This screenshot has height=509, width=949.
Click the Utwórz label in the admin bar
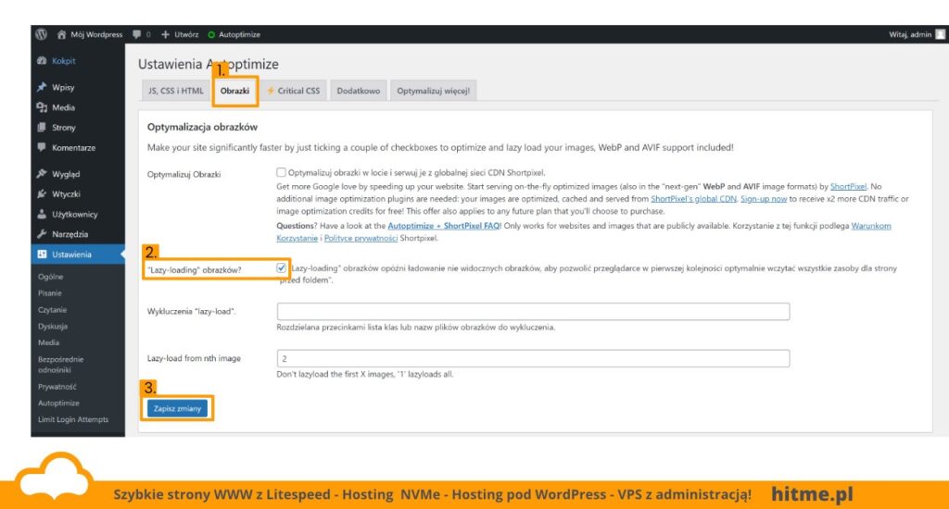coord(186,34)
